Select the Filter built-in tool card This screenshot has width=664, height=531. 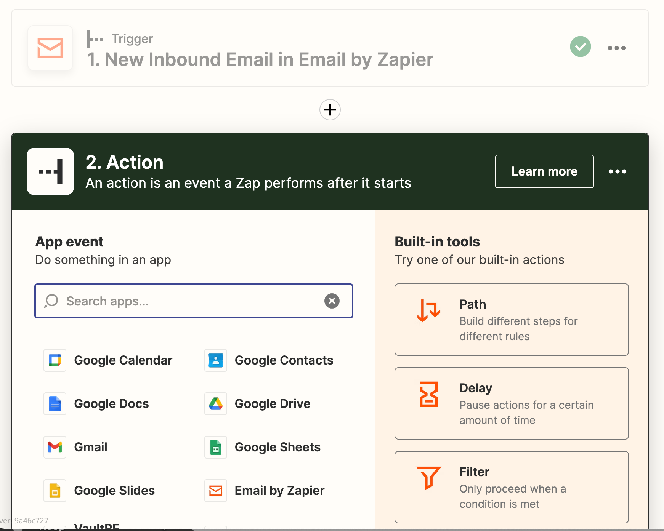[x=512, y=487]
